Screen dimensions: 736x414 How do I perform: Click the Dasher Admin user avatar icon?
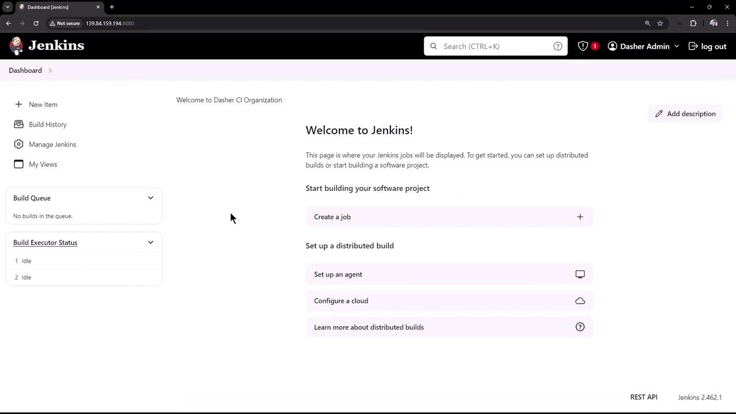(612, 46)
